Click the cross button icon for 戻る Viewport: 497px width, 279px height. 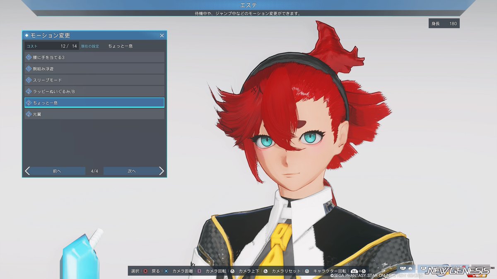point(166,271)
